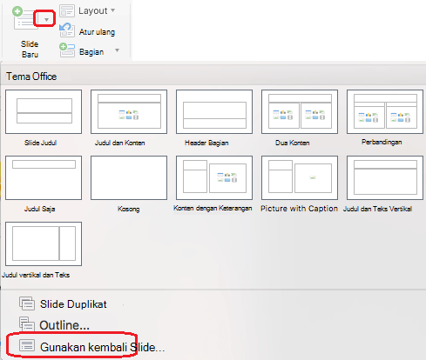This screenshot has height=360, width=426.
Task: Select the Dua Konten layout thumbnail
Action: pyautogui.click(x=300, y=111)
